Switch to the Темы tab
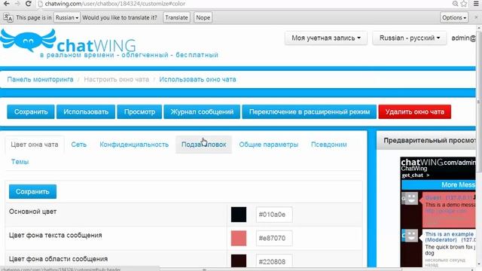This screenshot has height=271, width=482. pyautogui.click(x=20, y=162)
